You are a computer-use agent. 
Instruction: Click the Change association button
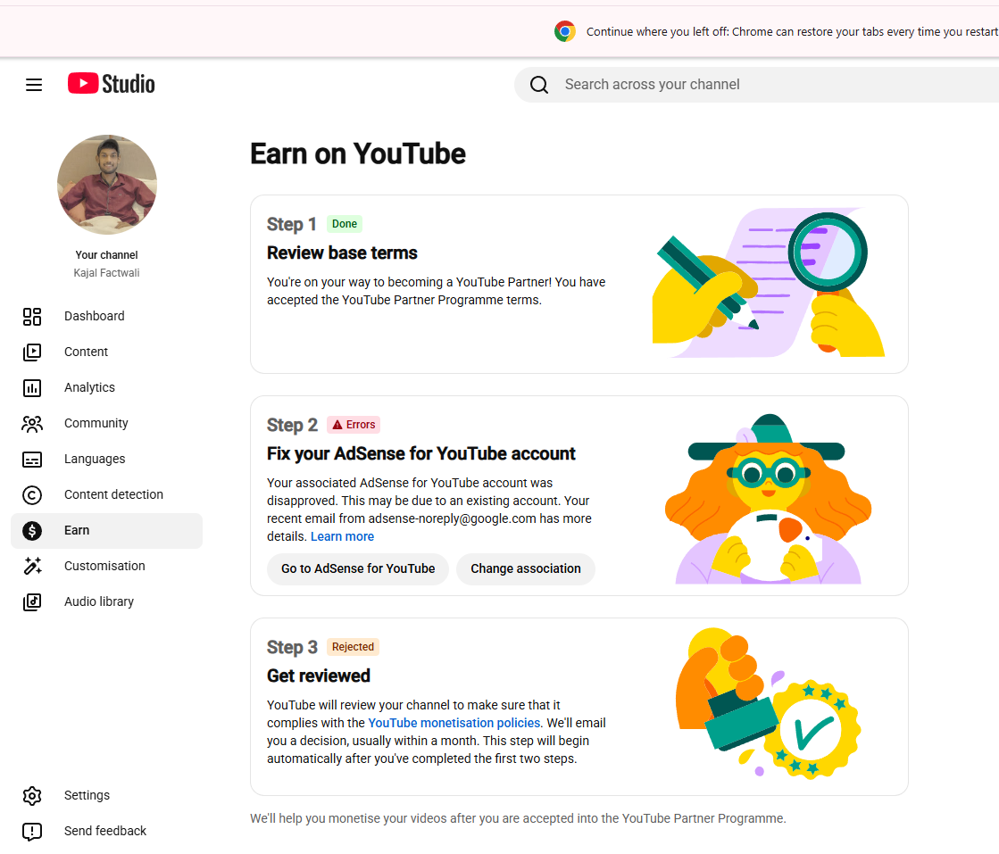(x=526, y=568)
